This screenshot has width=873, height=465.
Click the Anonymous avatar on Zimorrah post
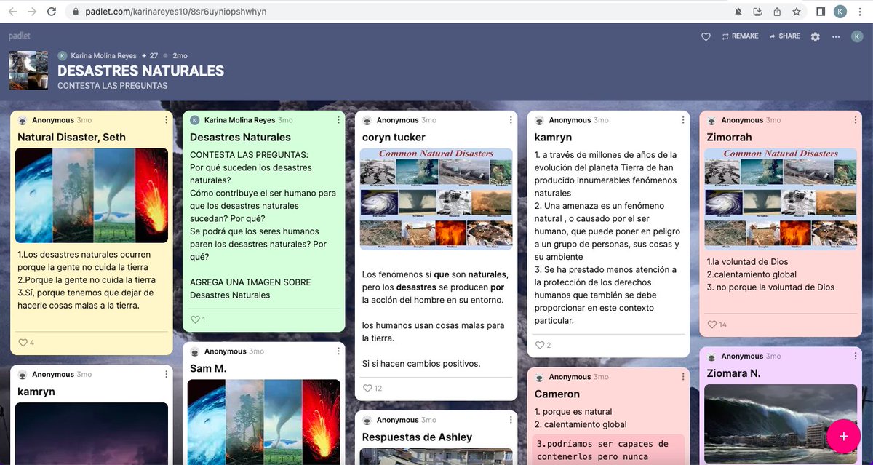711,121
